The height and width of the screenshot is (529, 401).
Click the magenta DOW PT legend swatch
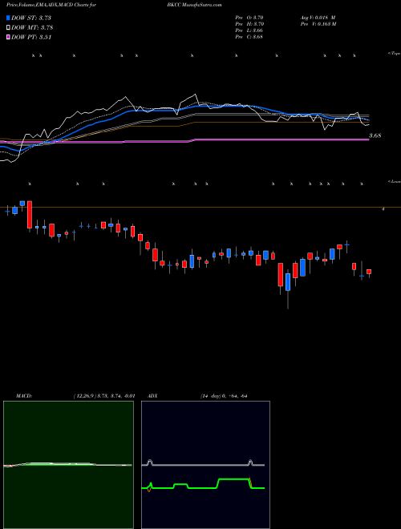tap(8, 38)
